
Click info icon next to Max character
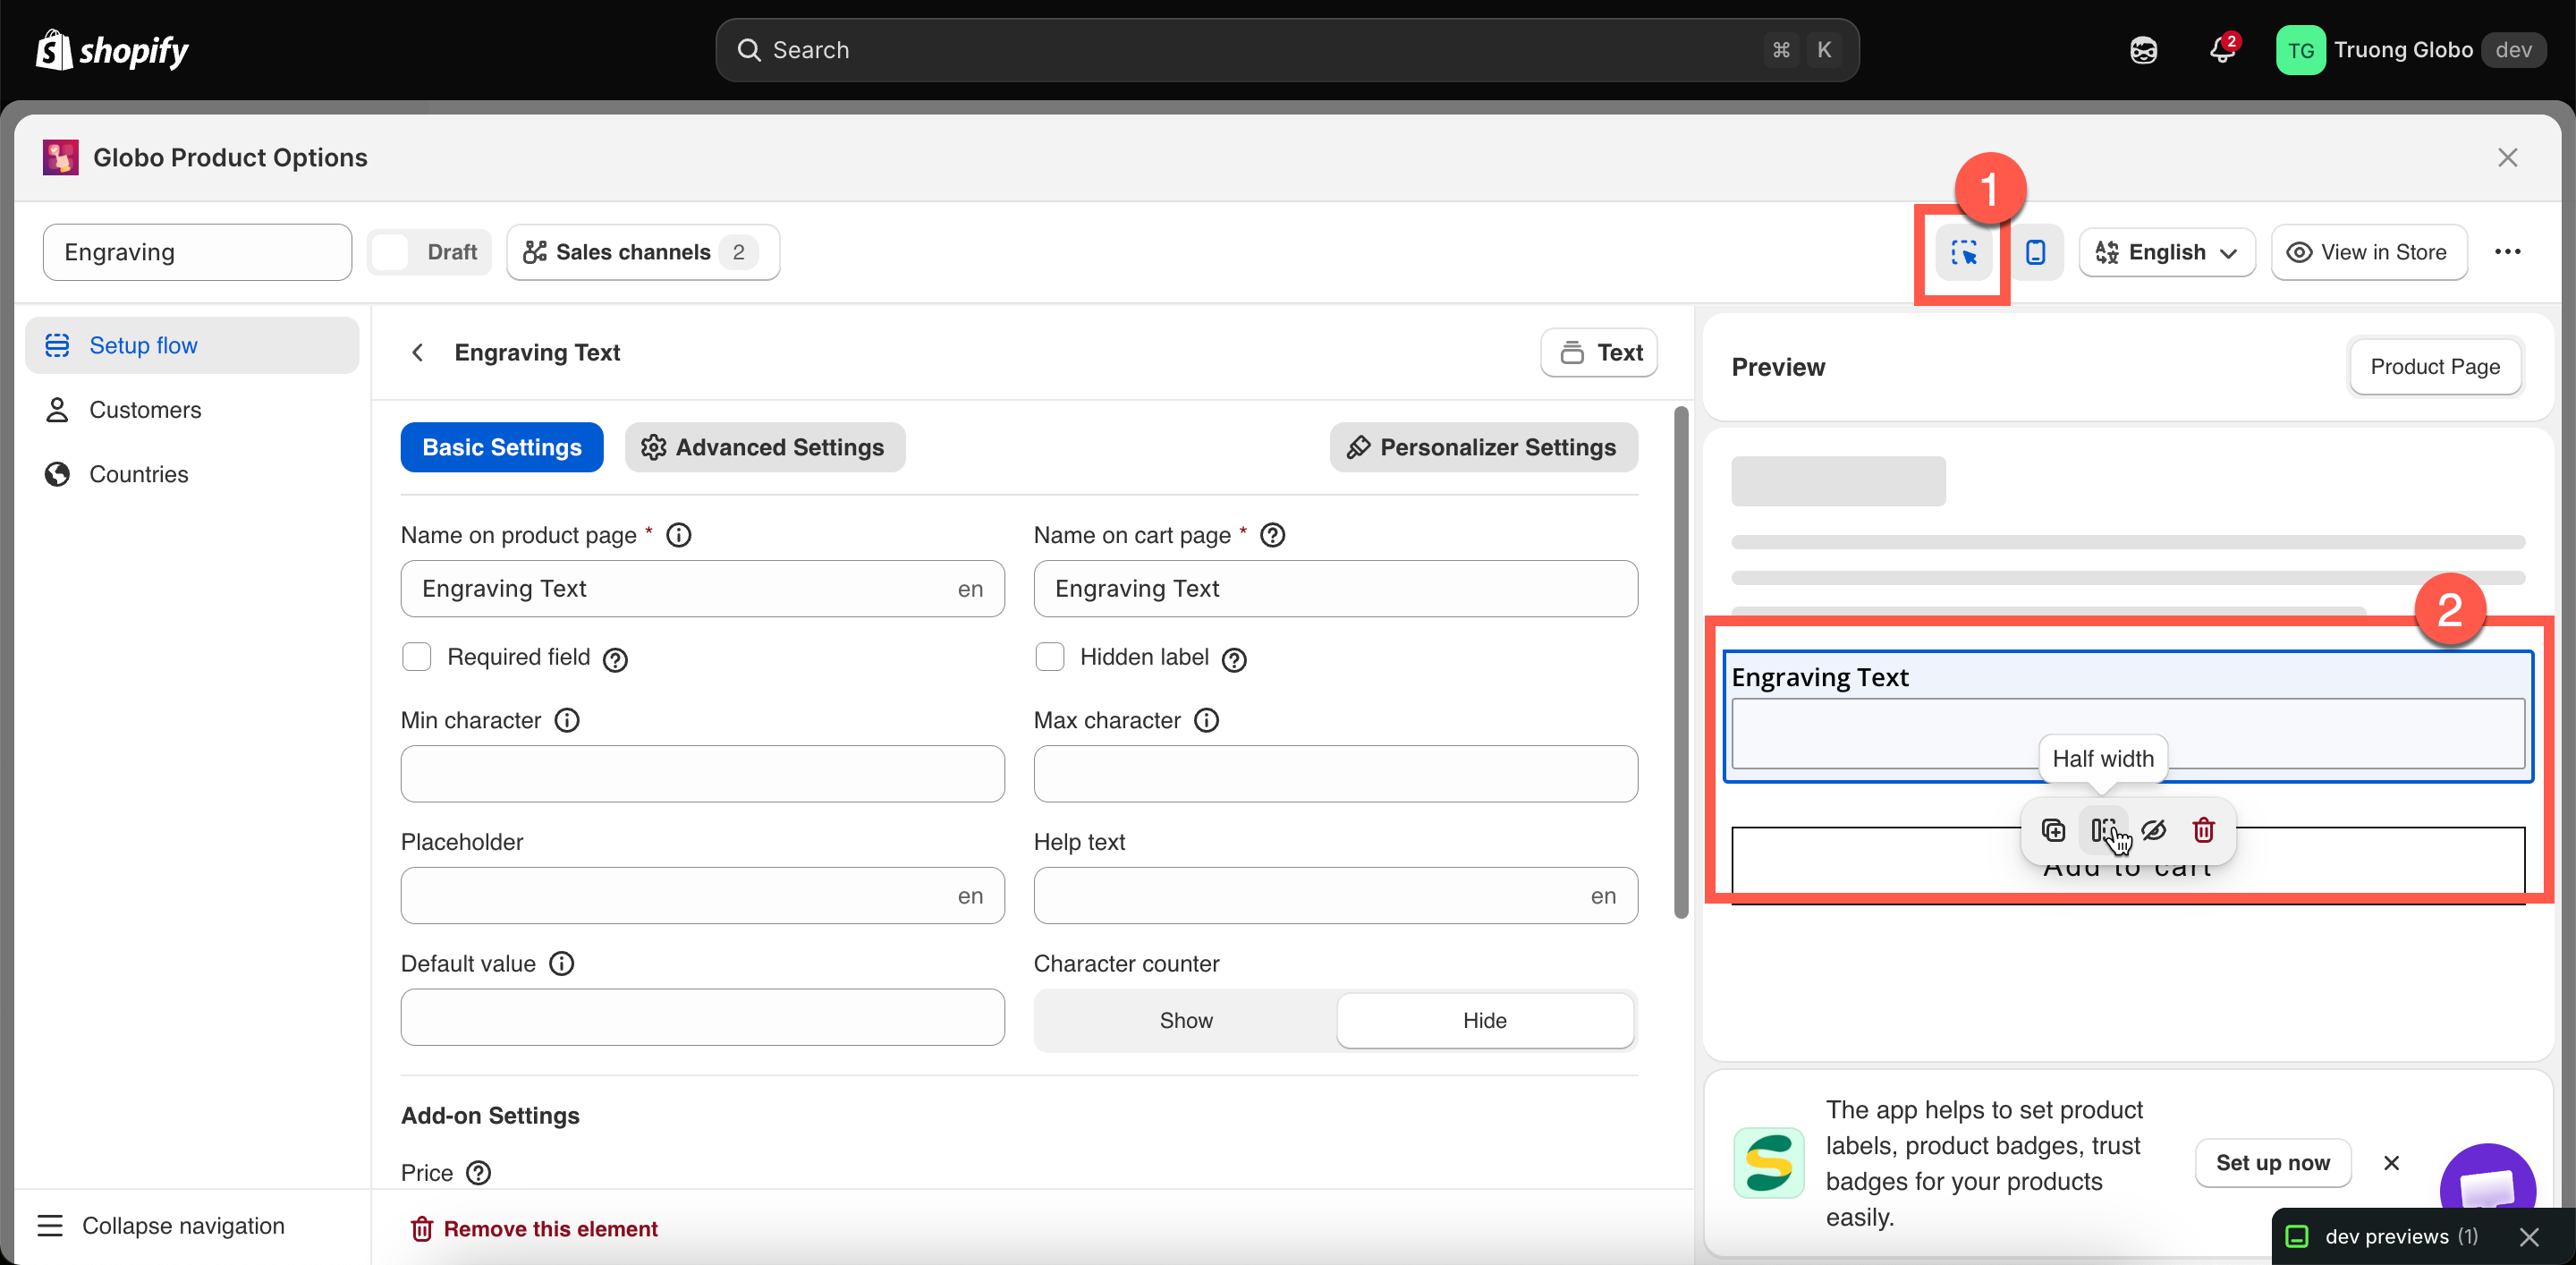[1207, 720]
